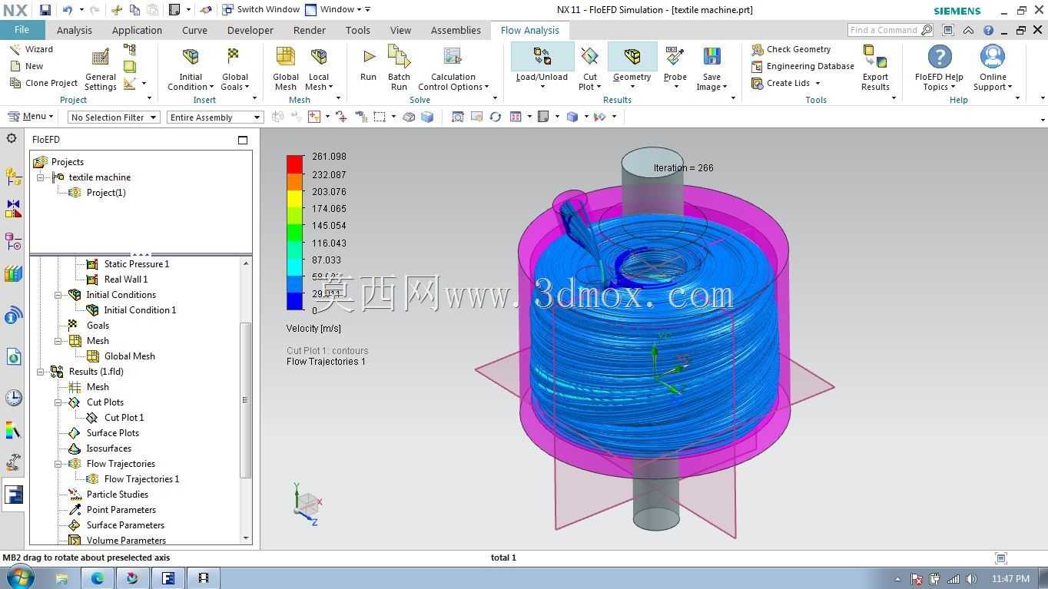
Task: Switch to the Curve tab
Action: (194, 31)
